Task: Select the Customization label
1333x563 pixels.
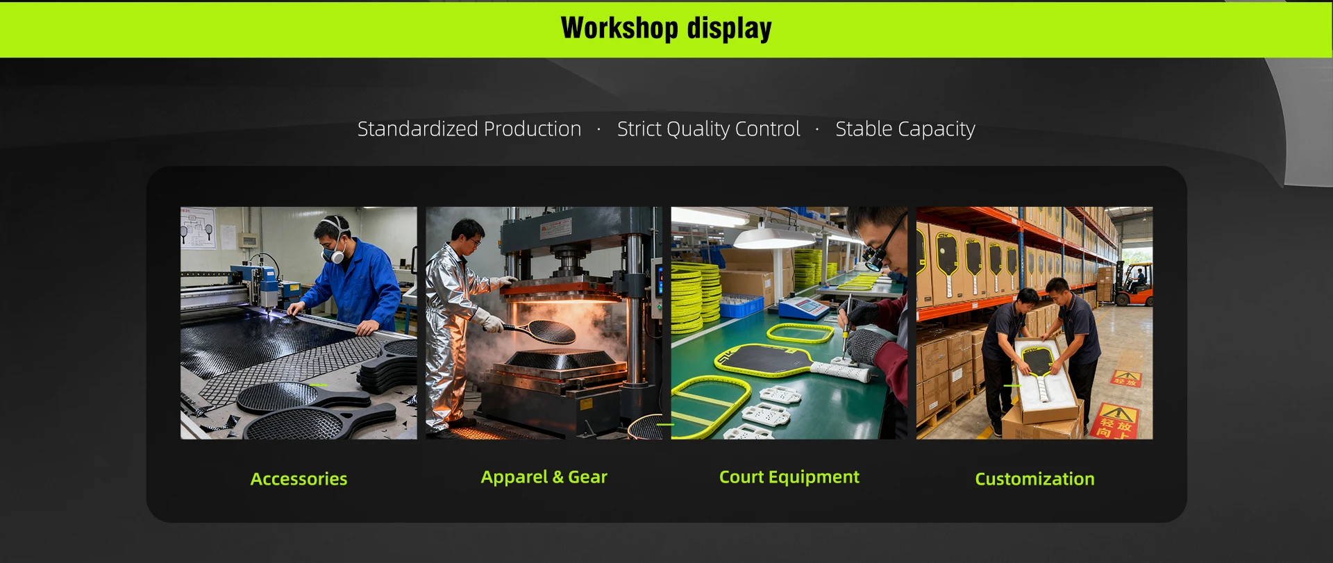Action: [1034, 479]
